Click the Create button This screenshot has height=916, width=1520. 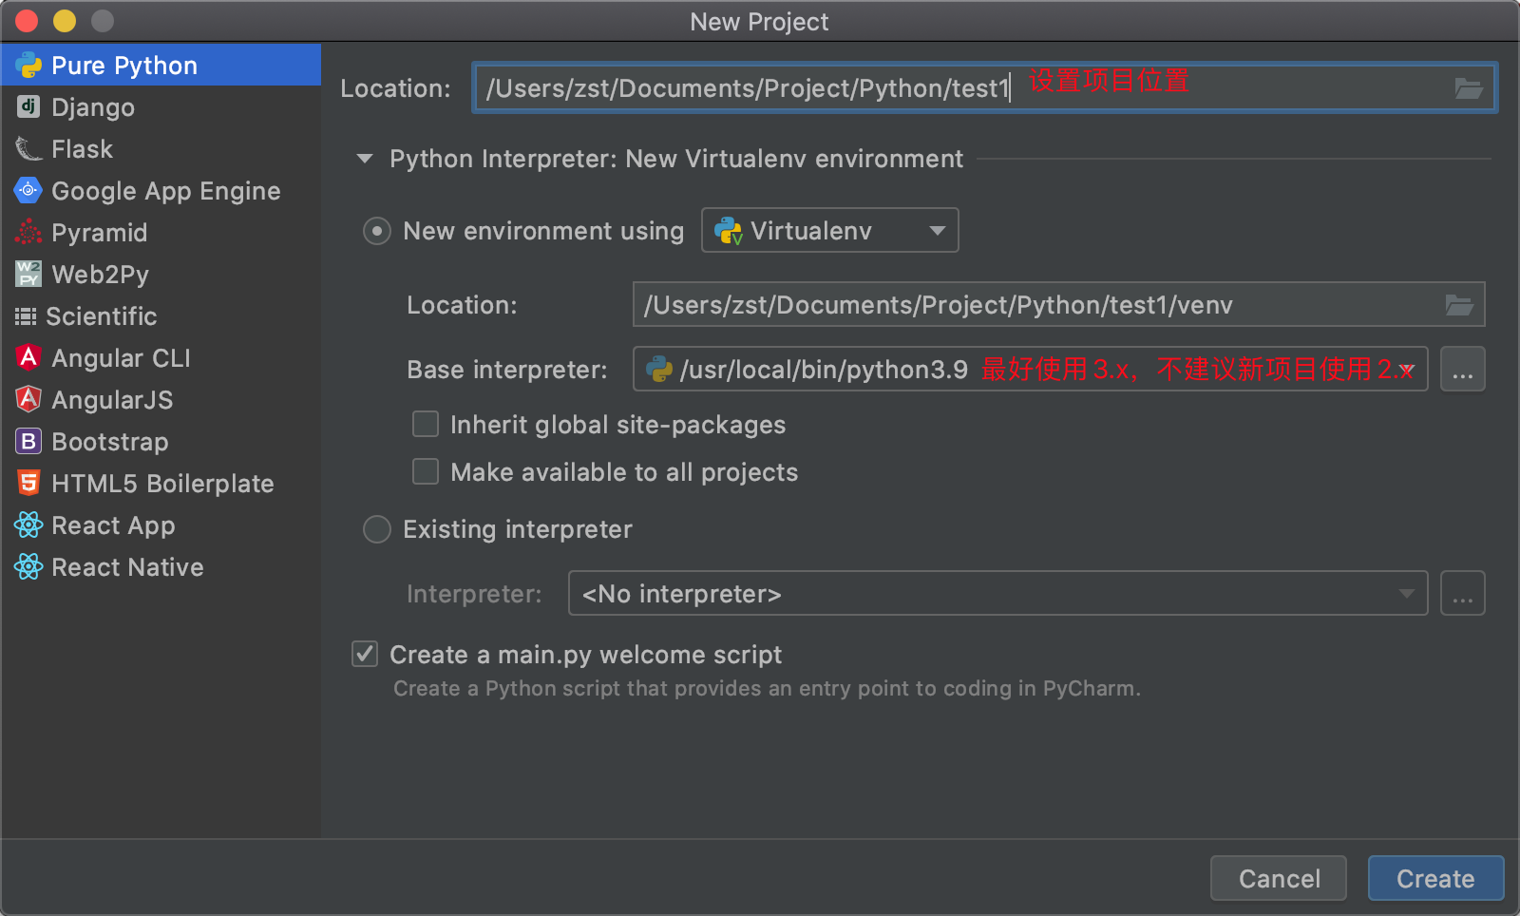click(1434, 878)
